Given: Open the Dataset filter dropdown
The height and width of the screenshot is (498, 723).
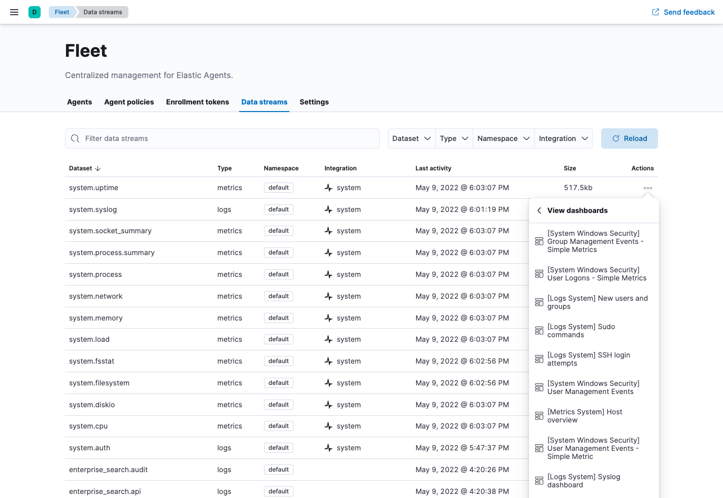Looking at the screenshot, I should pos(411,138).
